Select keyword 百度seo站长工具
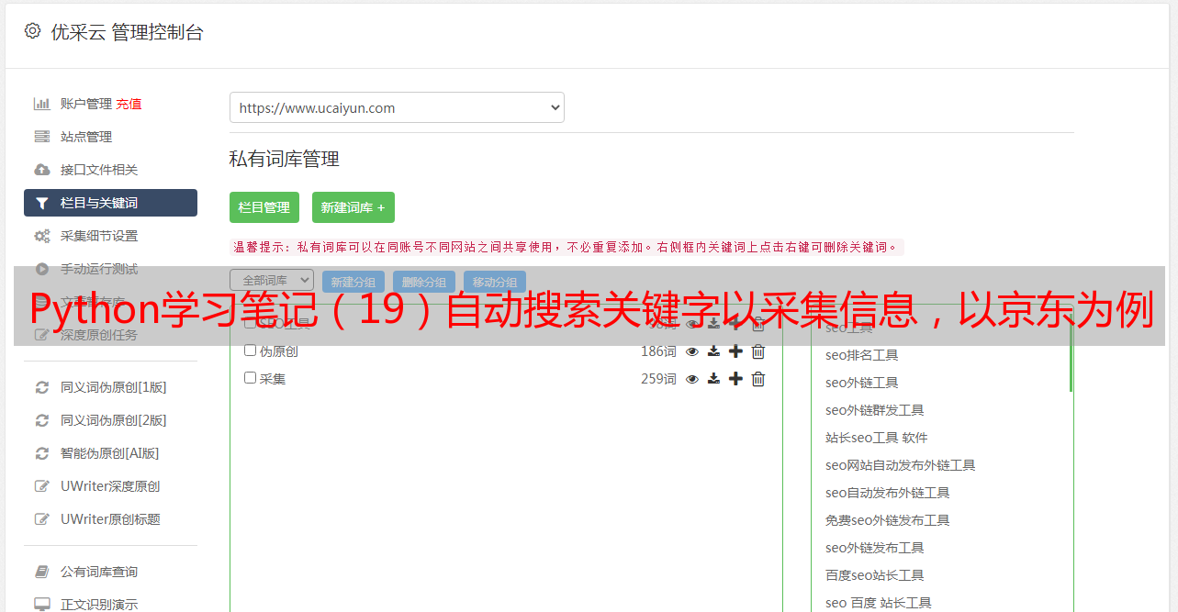1178x612 pixels. 874,575
